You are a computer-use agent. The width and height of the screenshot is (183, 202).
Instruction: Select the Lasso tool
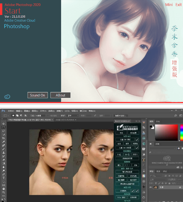coord(3,131)
